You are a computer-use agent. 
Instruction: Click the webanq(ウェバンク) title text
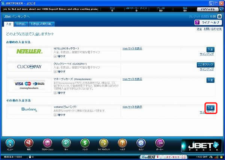(x=65, y=107)
